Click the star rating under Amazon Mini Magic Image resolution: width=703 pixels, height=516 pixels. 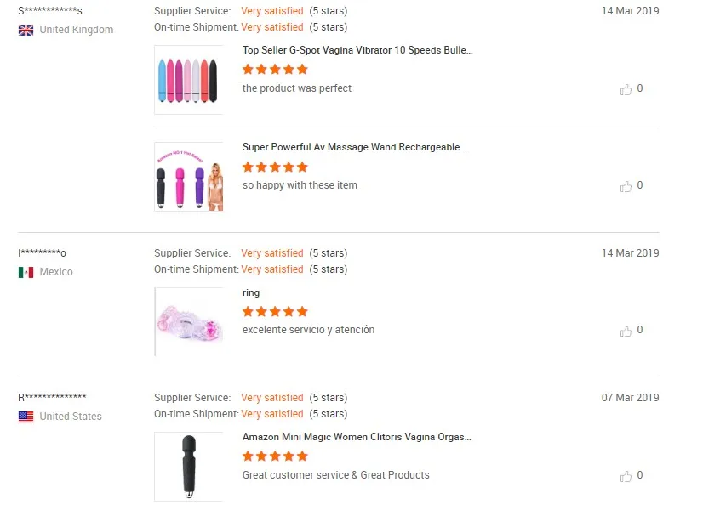point(275,456)
